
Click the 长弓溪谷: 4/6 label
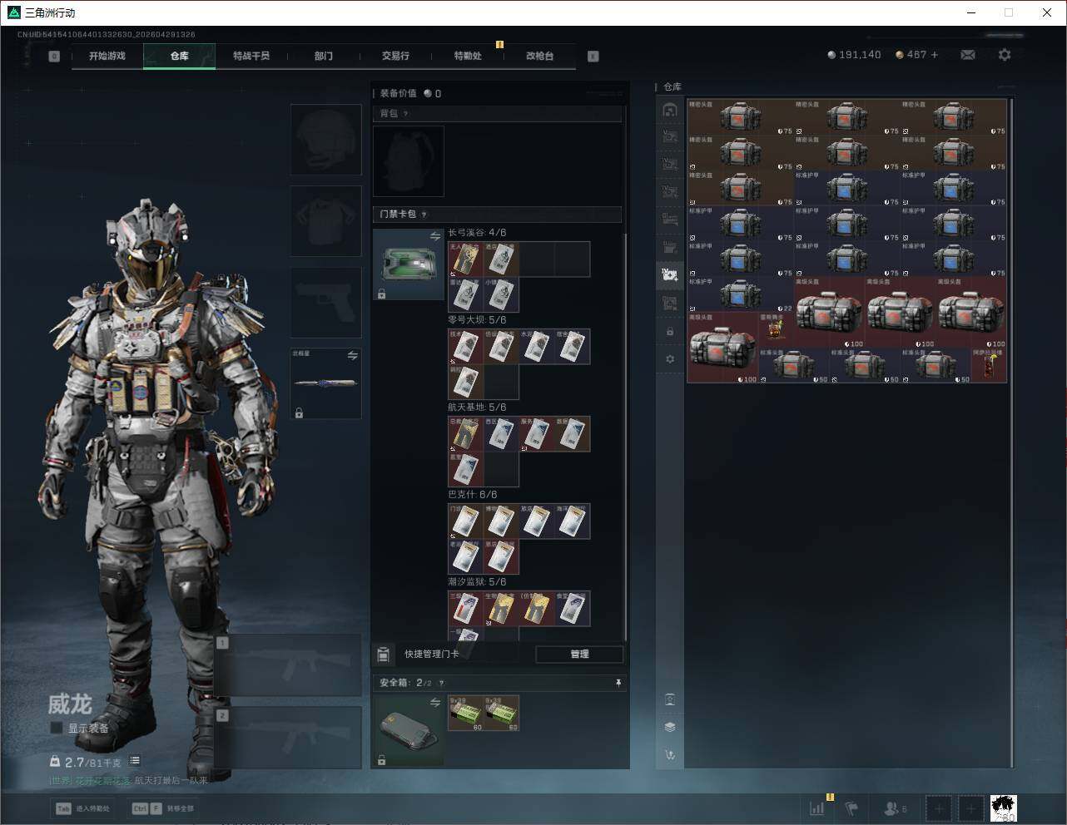(477, 233)
